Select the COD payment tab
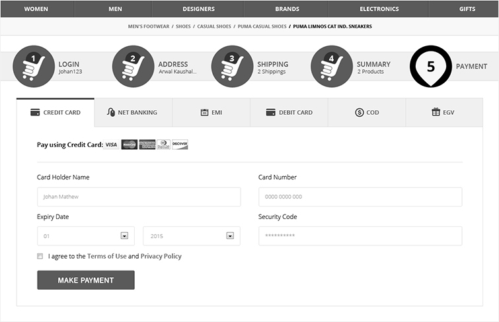This screenshot has width=499, height=322. pos(367,112)
